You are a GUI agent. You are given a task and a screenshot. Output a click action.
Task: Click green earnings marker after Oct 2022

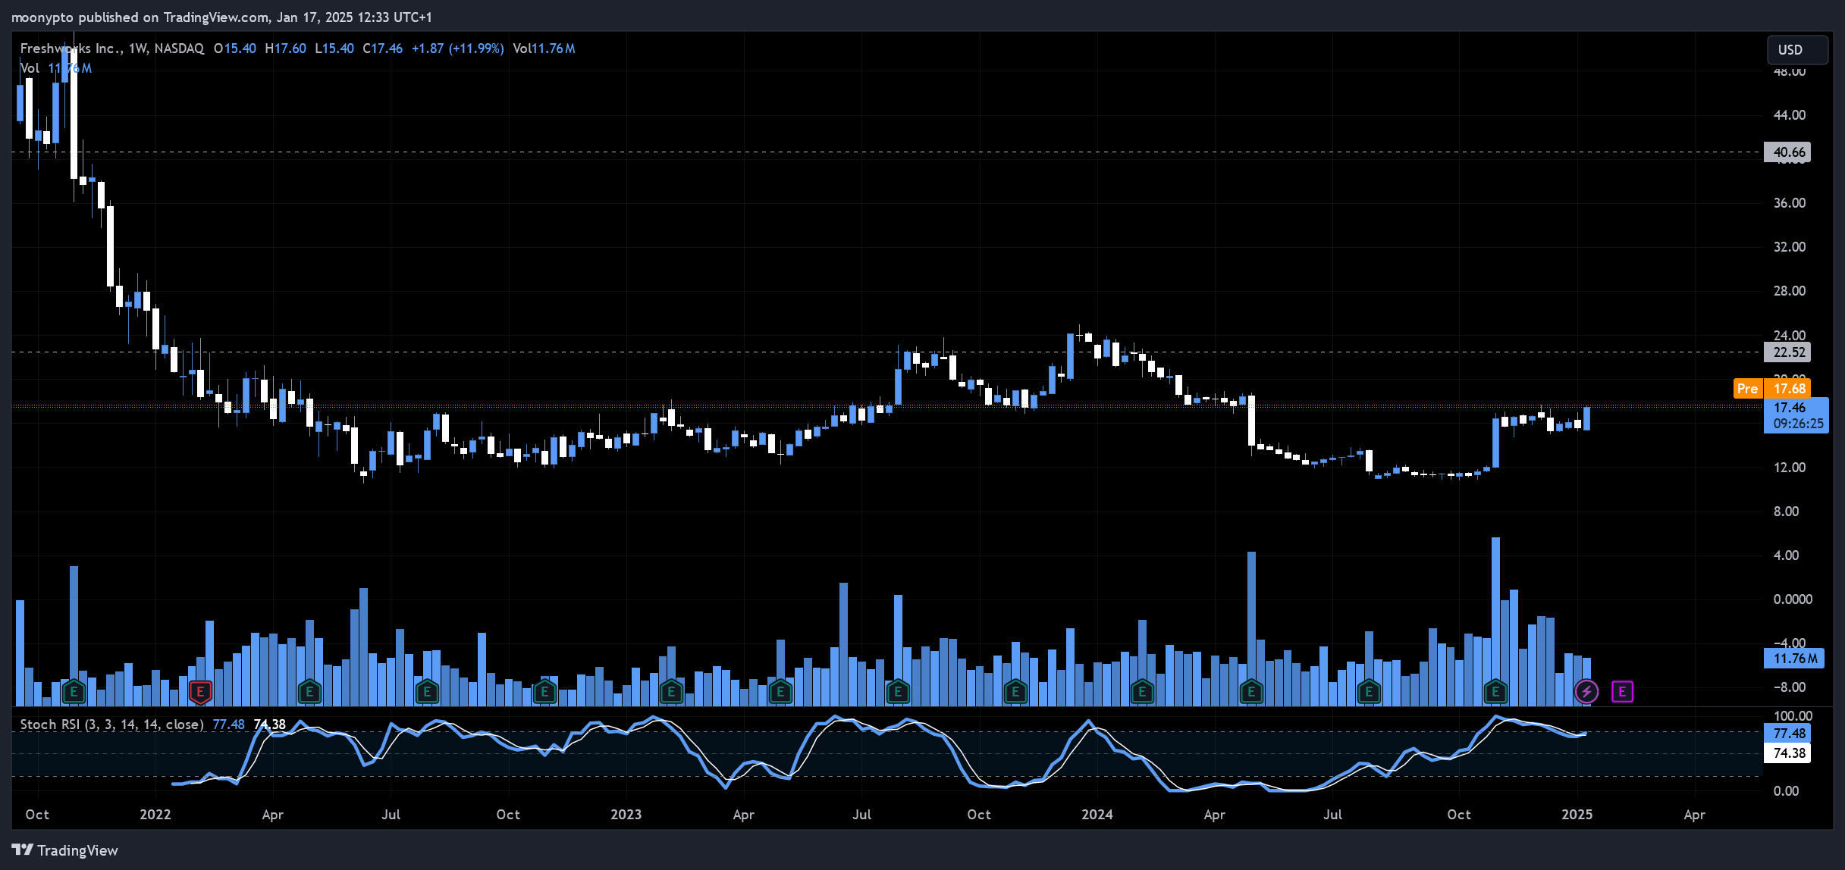[544, 691]
